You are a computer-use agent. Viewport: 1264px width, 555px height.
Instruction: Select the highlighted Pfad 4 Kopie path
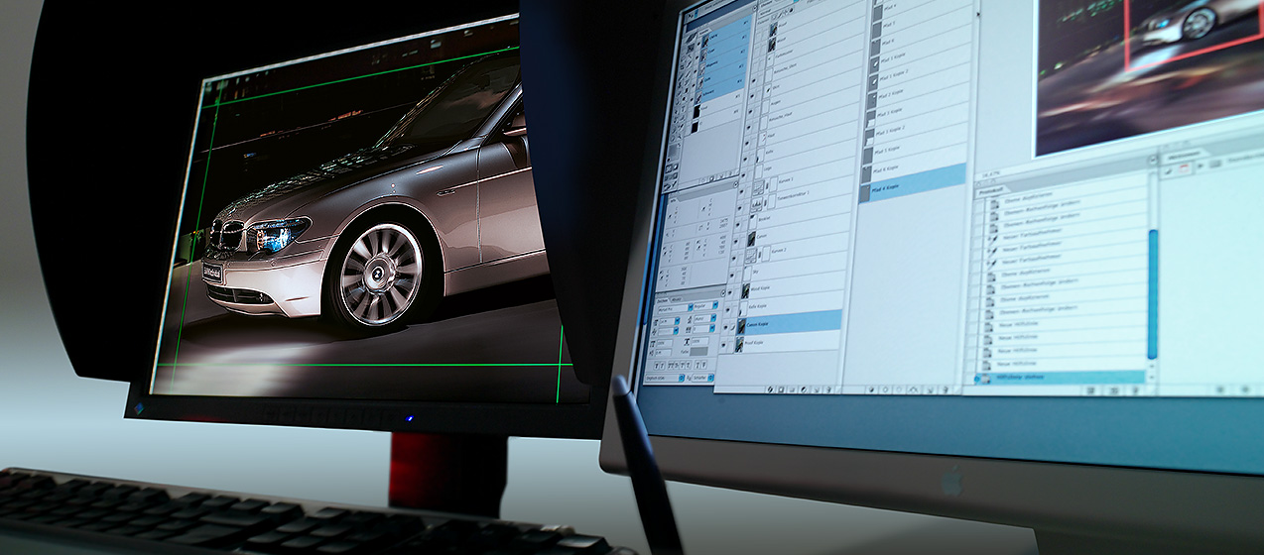(x=913, y=184)
